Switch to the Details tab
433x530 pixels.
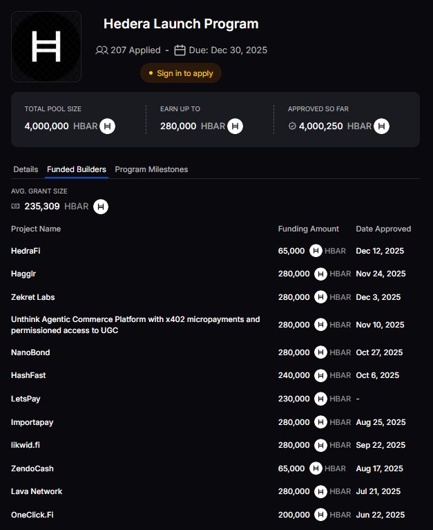pos(26,169)
